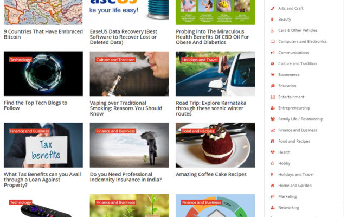Click the user icon beside Entrepreneurship
The image size is (347, 217).
[x=273, y=108]
